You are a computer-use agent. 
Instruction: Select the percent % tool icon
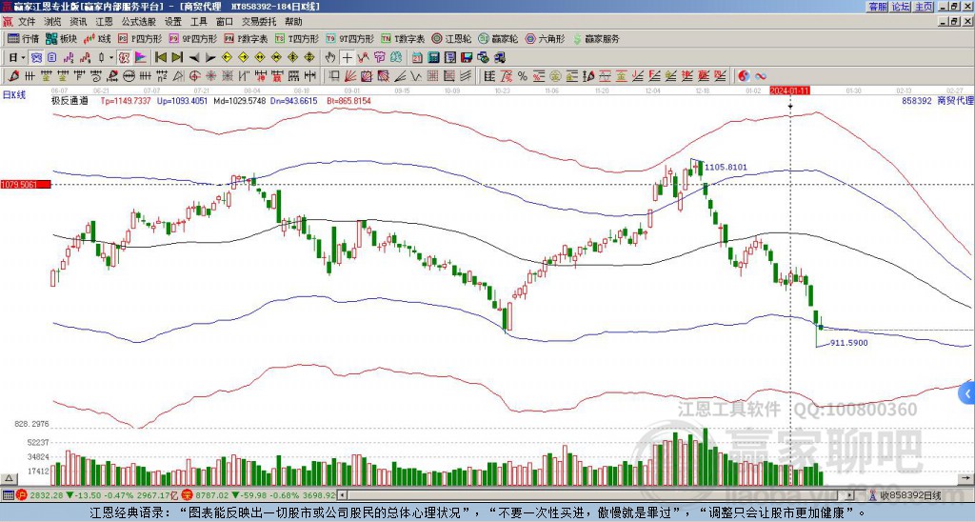pyautogui.click(x=523, y=76)
